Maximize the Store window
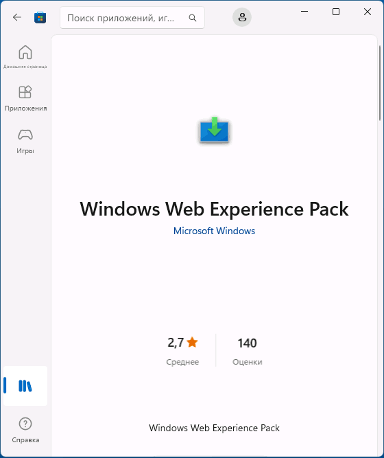This screenshot has height=458, width=384. (x=336, y=12)
